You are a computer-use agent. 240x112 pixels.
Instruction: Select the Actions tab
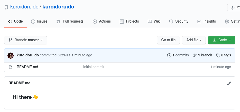(102, 22)
